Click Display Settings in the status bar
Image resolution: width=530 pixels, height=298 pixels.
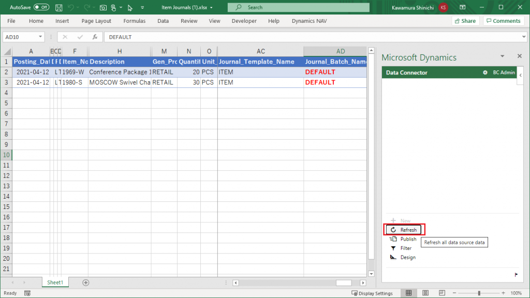coord(372,293)
